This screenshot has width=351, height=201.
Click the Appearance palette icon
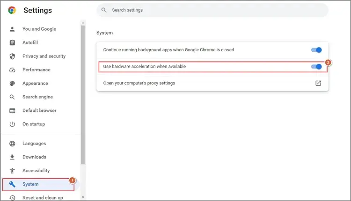click(x=12, y=83)
